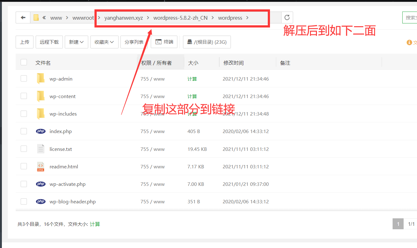
Task: Click the 7.17 KB size cell
Action: point(196,166)
